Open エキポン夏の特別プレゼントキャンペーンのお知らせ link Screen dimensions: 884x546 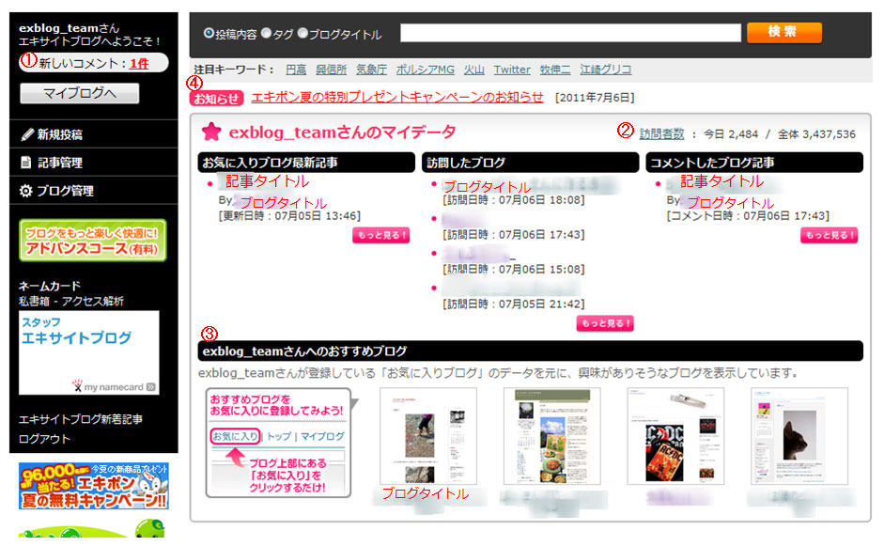[x=396, y=97]
